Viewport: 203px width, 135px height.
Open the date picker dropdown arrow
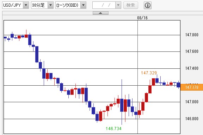(x=118, y=5)
